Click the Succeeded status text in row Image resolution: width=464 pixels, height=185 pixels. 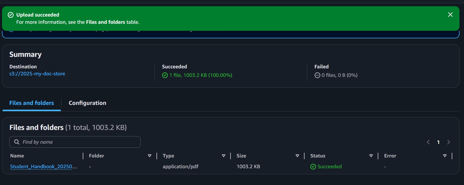point(330,166)
